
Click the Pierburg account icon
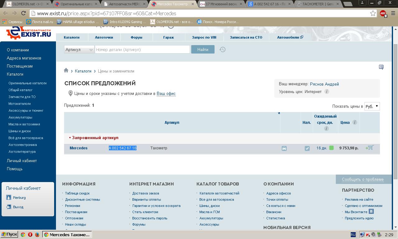tap(9, 198)
